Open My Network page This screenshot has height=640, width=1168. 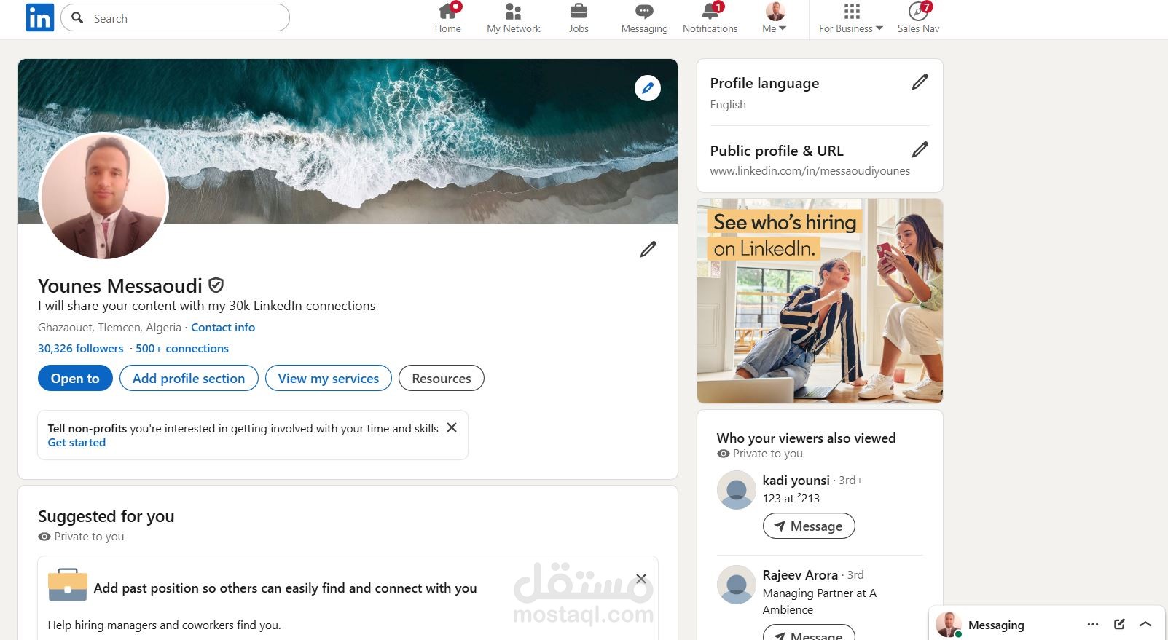(513, 19)
